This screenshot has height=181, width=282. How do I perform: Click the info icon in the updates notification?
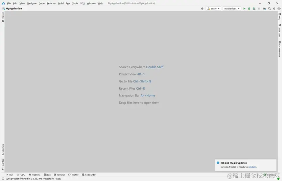[x=218, y=163]
